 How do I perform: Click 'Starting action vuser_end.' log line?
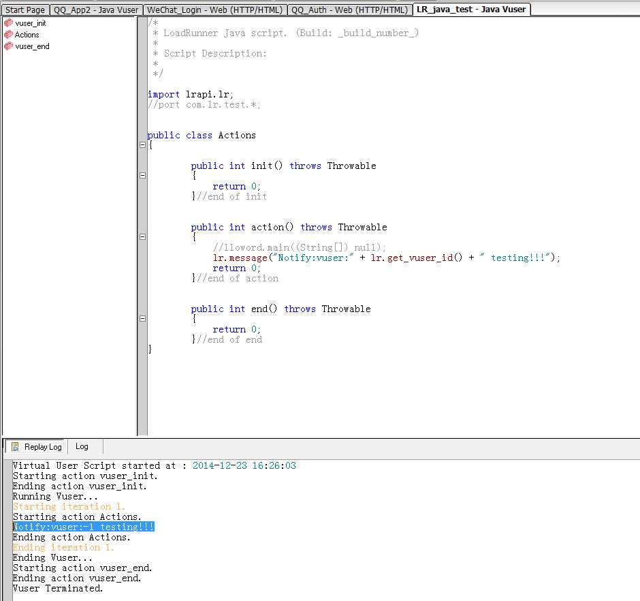point(82,568)
